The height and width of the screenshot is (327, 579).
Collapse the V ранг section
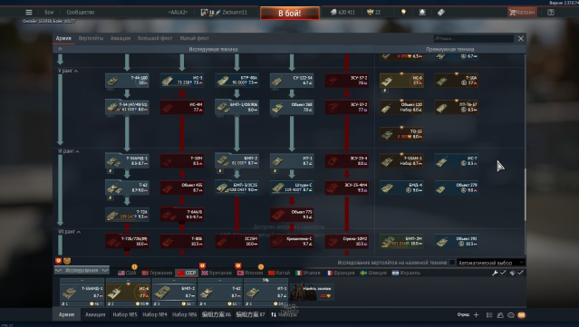(x=68, y=71)
